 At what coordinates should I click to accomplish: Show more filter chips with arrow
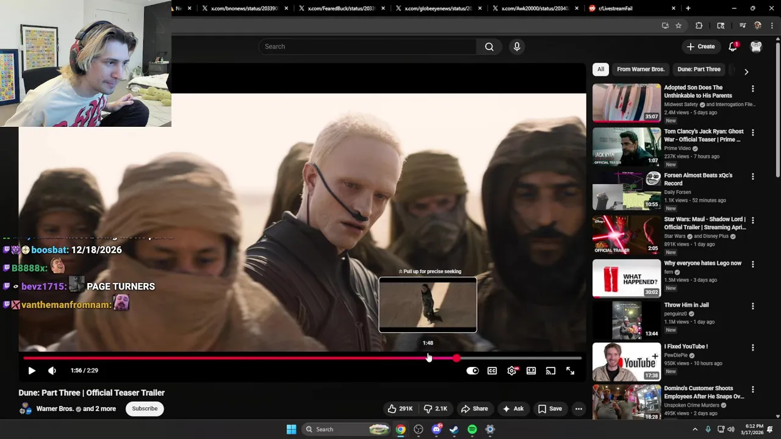point(746,71)
